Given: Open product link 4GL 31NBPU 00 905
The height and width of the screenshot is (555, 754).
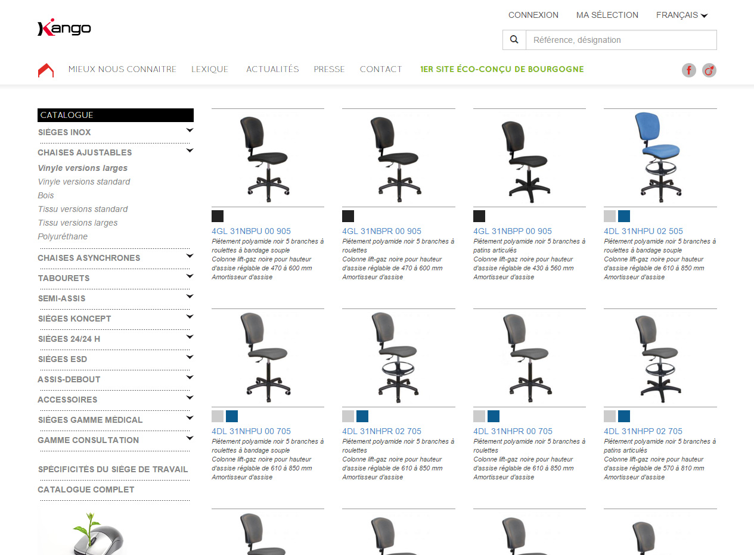Looking at the screenshot, I should point(252,231).
